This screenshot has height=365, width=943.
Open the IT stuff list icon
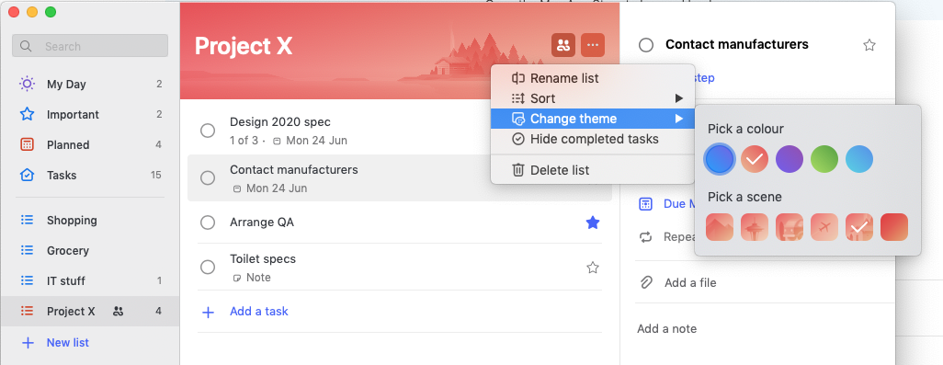(27, 280)
